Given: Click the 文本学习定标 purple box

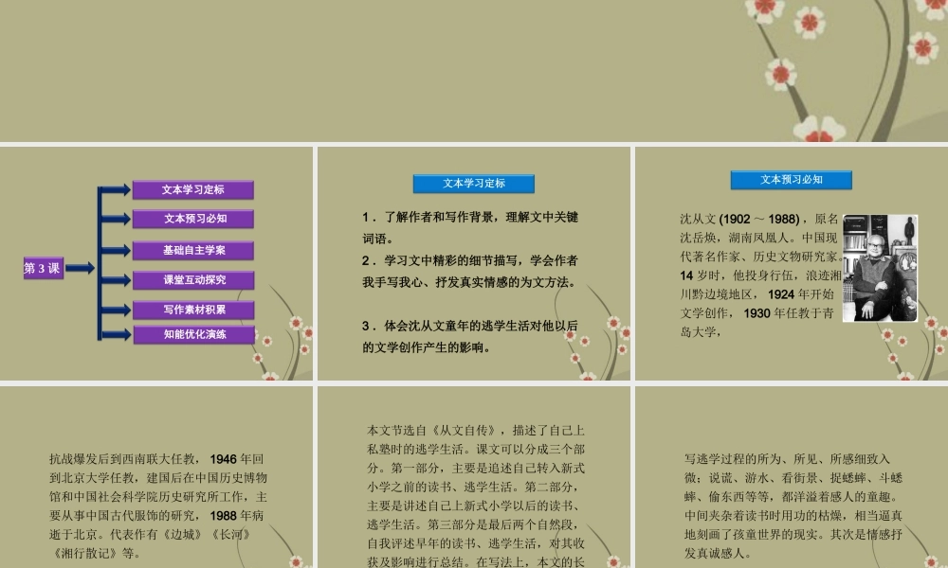Looking at the screenshot, I should pyautogui.click(x=192, y=189).
